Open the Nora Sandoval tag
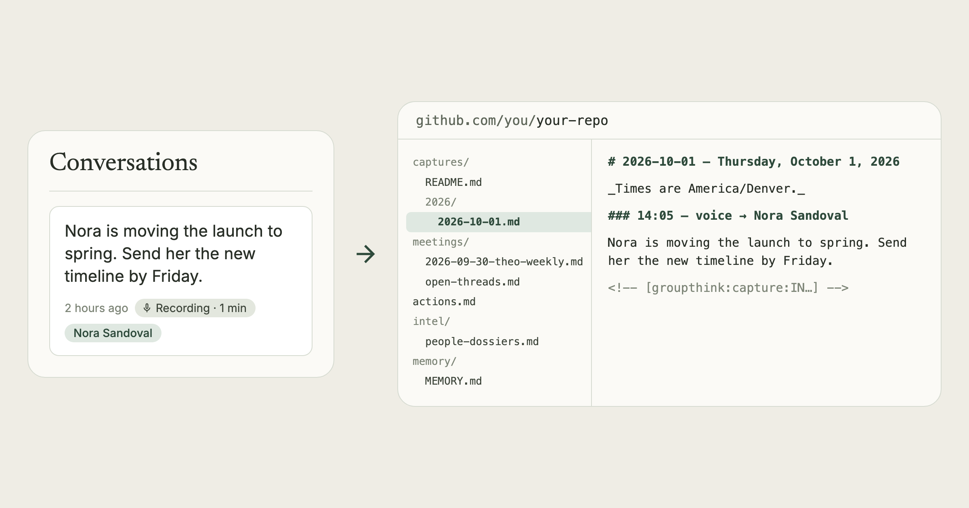Image resolution: width=969 pixels, height=508 pixels. point(113,333)
